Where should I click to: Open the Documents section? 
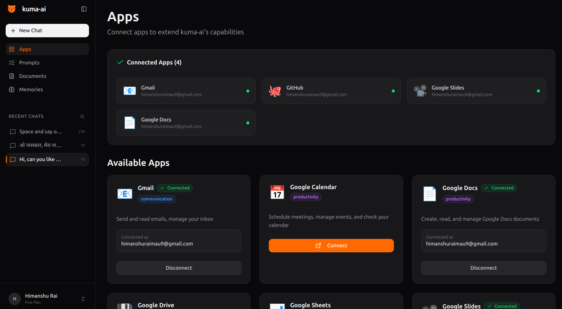coord(33,76)
